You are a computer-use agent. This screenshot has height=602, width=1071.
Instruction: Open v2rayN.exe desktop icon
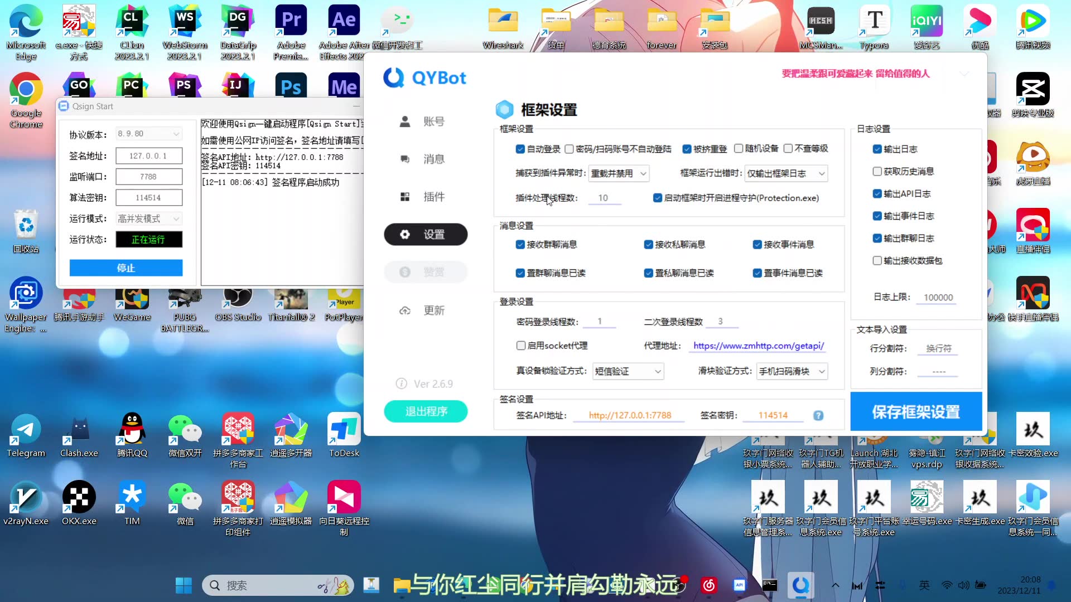(x=26, y=503)
